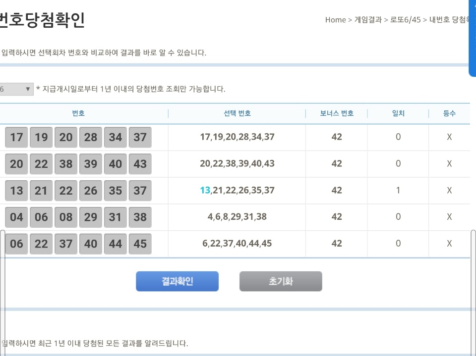Select number box 45 in fifth row

tap(140, 244)
